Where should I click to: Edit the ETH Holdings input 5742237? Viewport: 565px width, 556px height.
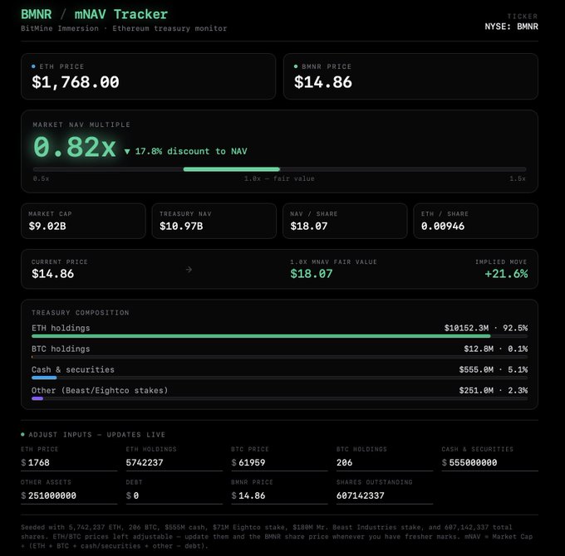click(x=174, y=462)
